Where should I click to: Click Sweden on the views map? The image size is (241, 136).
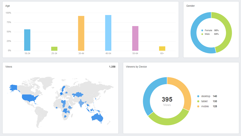click(63, 89)
